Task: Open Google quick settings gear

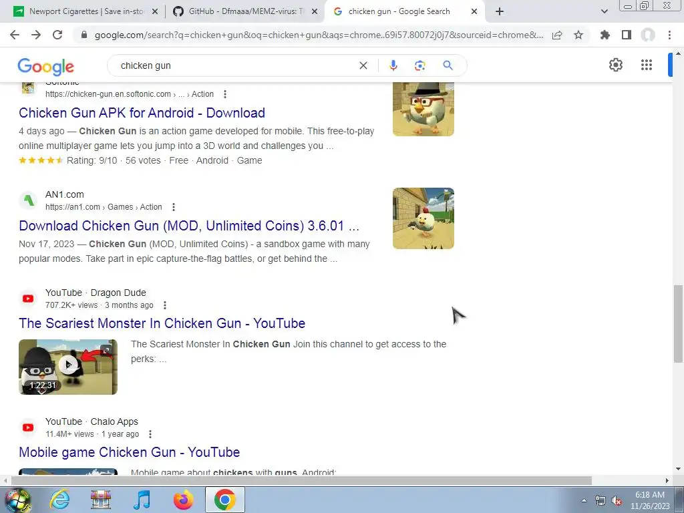Action: click(x=615, y=65)
